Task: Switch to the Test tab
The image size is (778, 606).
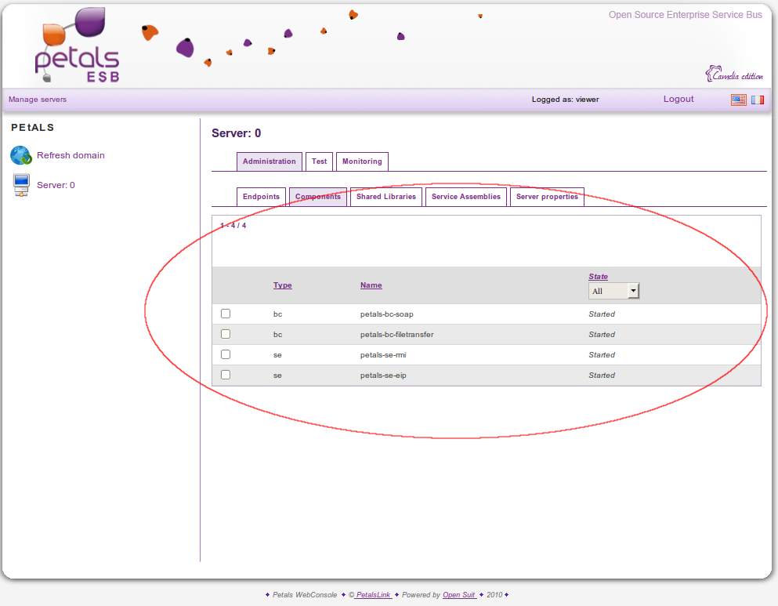Action: [319, 161]
